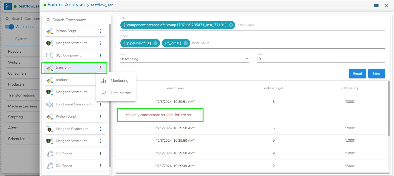The height and width of the screenshot is (176, 394).
Task: Click the "2/6/2024, 10:39:51 AM" cell
Action: (175, 102)
